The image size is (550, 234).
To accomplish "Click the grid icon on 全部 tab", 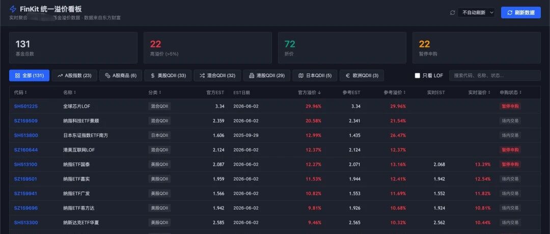I will tap(17, 75).
